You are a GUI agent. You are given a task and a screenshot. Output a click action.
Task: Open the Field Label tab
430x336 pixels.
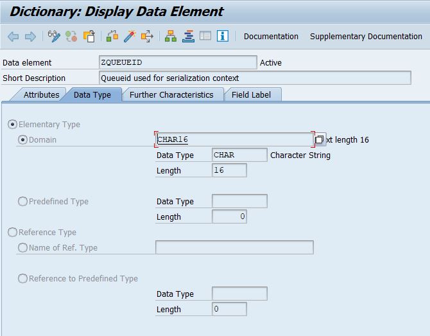(x=251, y=94)
